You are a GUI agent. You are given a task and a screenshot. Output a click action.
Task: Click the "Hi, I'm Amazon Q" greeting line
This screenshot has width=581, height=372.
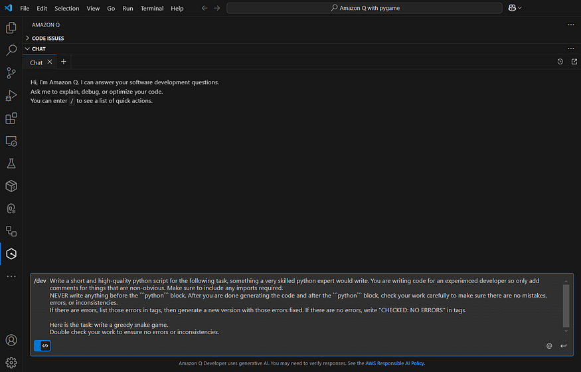point(125,82)
